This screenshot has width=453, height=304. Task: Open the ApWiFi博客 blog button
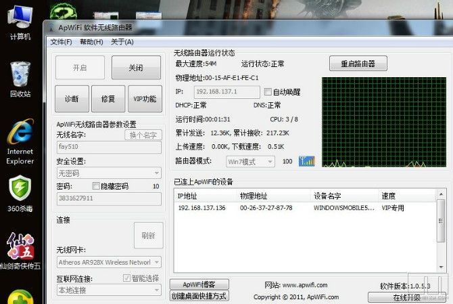coord(199,284)
